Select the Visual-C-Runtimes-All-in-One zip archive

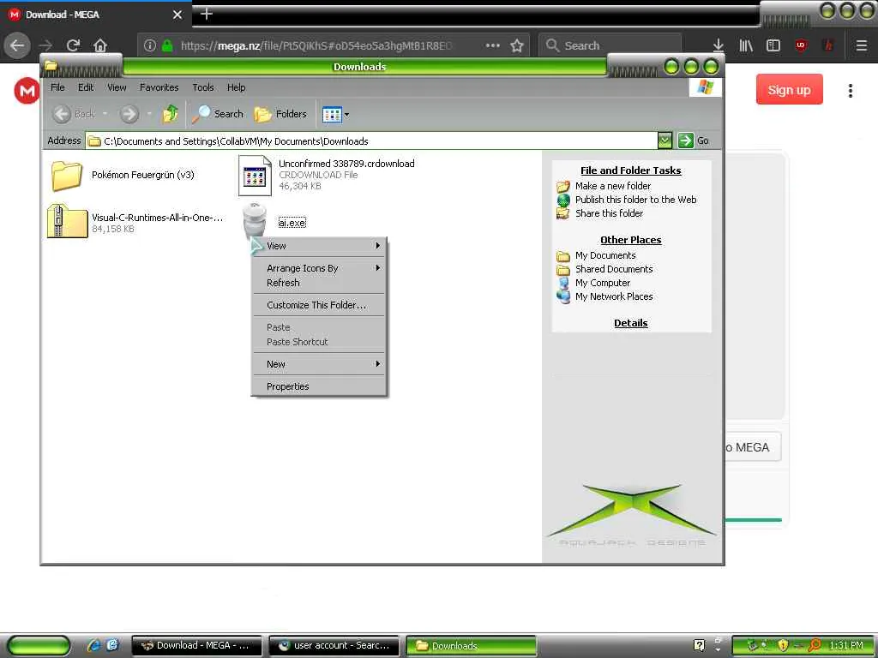[x=135, y=221]
